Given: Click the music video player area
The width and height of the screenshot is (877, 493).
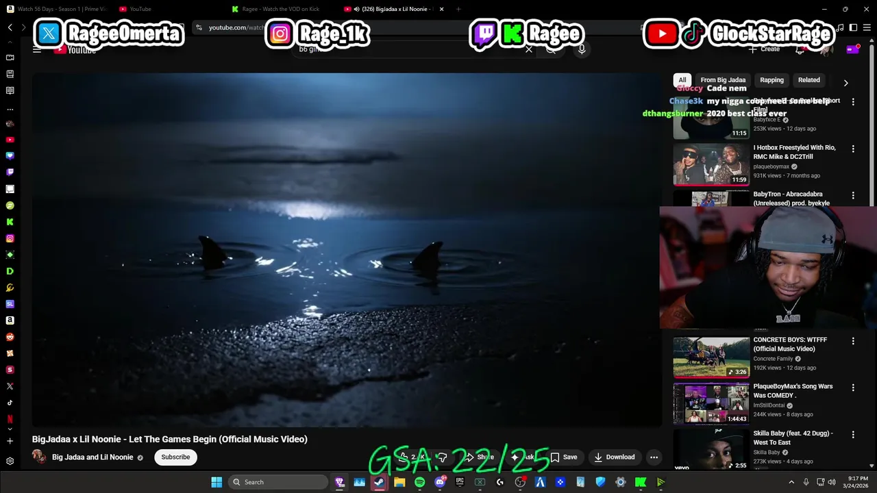Looking at the screenshot, I should click(x=347, y=250).
